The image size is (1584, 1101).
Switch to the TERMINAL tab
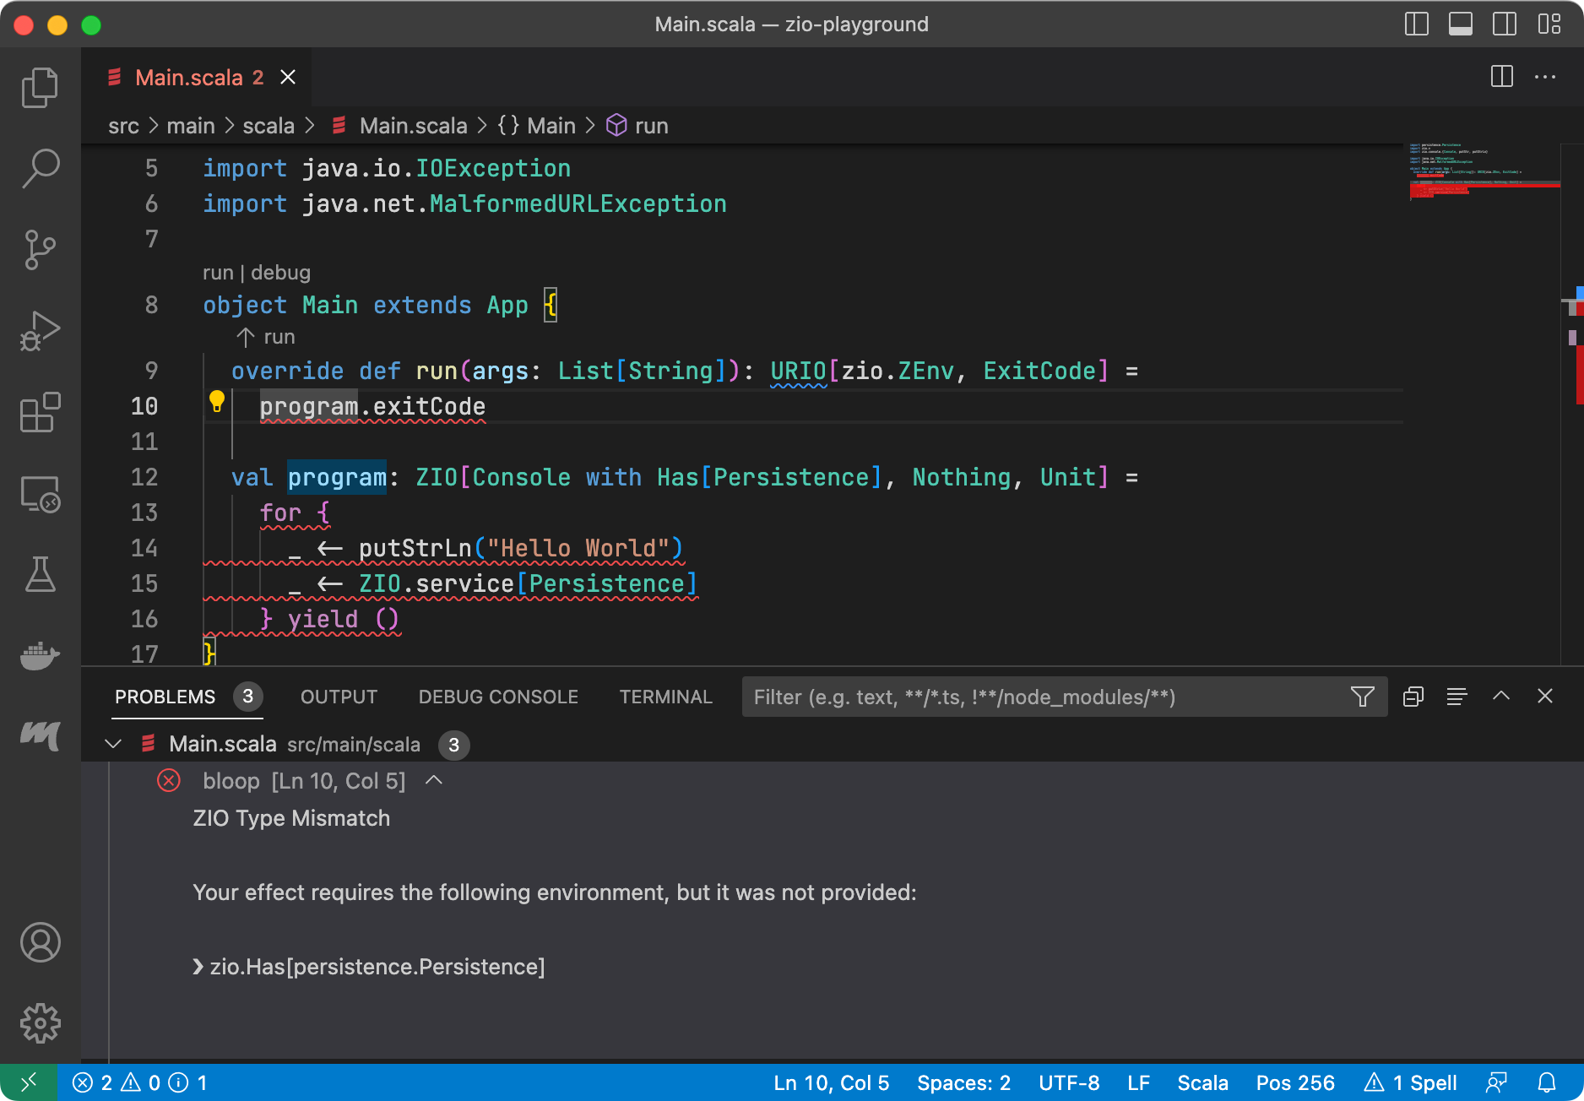tap(666, 697)
